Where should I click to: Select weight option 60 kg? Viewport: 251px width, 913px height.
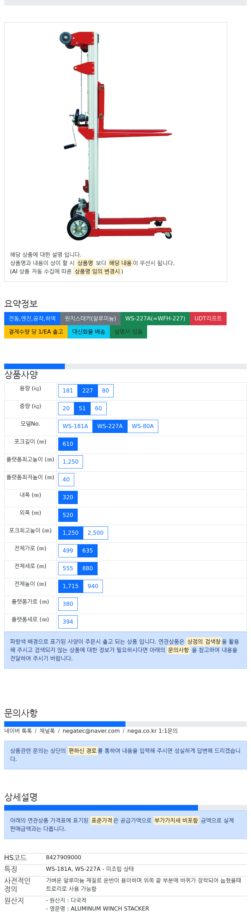[99, 408]
